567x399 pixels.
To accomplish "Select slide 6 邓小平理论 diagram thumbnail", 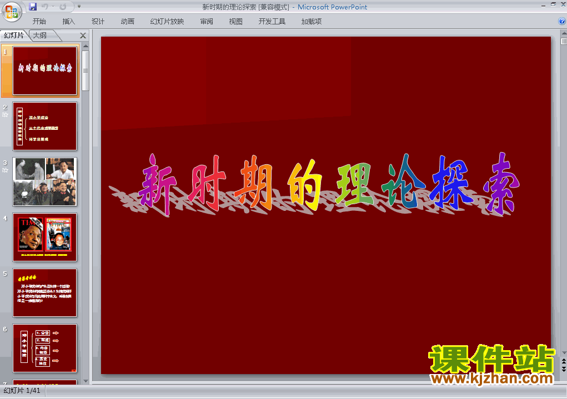I will pyautogui.click(x=45, y=348).
